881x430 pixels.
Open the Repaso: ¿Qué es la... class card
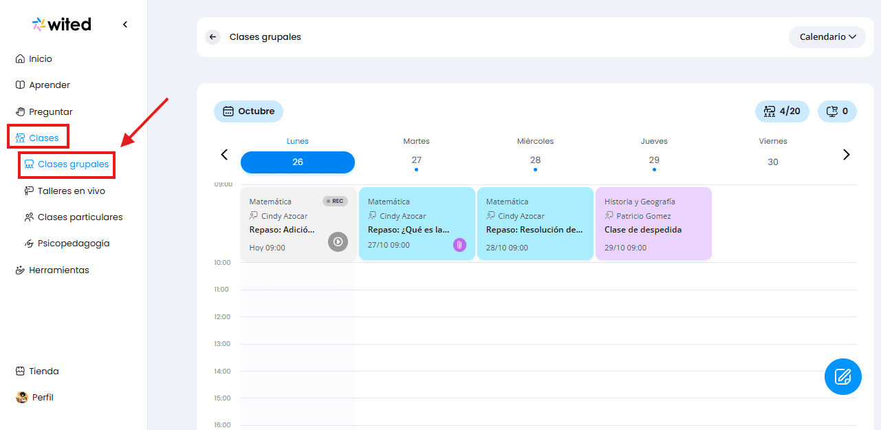(417, 224)
